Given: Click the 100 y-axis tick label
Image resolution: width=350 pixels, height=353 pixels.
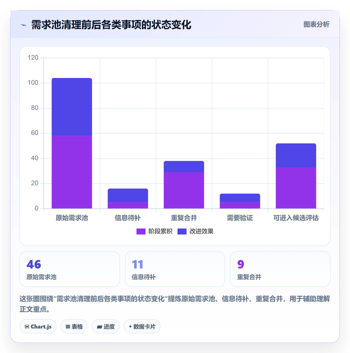Looking at the screenshot, I should pyautogui.click(x=33, y=83).
